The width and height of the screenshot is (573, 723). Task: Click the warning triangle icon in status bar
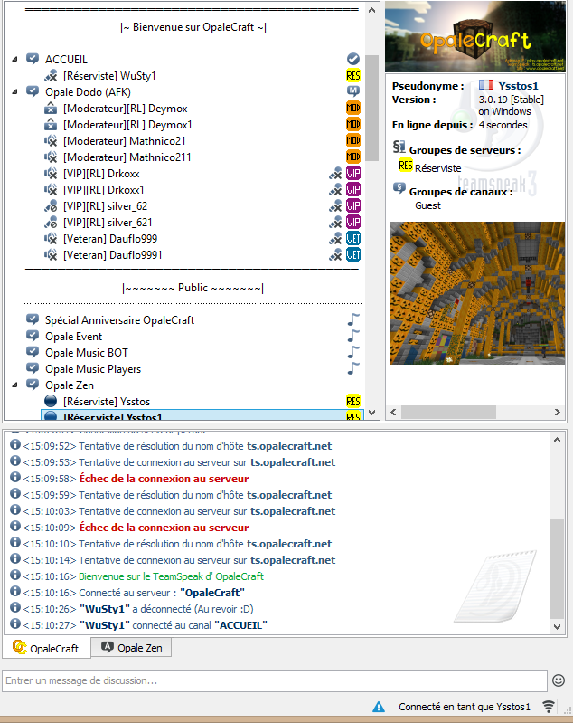(x=379, y=707)
